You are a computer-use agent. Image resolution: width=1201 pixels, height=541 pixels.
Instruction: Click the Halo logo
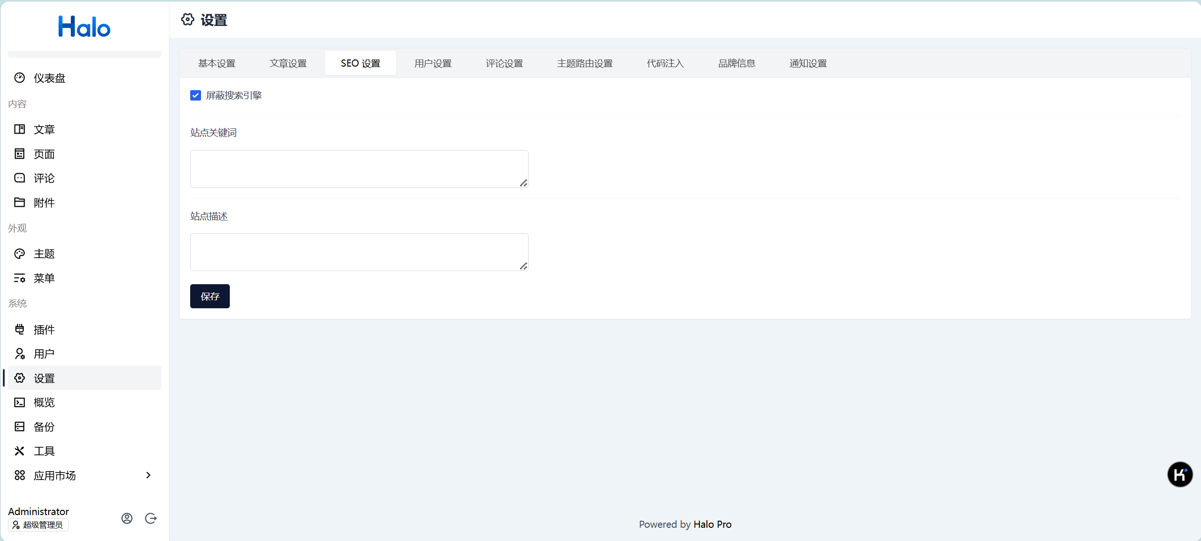84,27
